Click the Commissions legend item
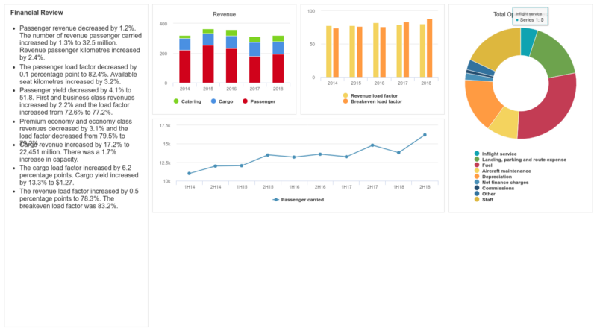This screenshot has height=331, width=597. click(498, 188)
